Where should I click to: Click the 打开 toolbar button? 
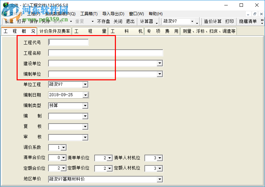21,21
